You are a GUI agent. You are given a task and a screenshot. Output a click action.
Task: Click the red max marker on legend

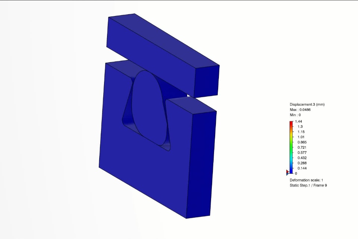pyautogui.click(x=287, y=171)
